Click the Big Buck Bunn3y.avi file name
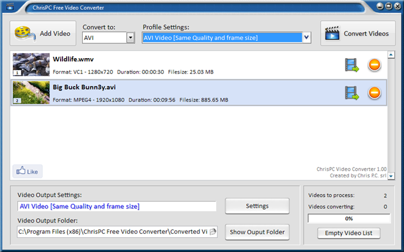 coord(84,87)
